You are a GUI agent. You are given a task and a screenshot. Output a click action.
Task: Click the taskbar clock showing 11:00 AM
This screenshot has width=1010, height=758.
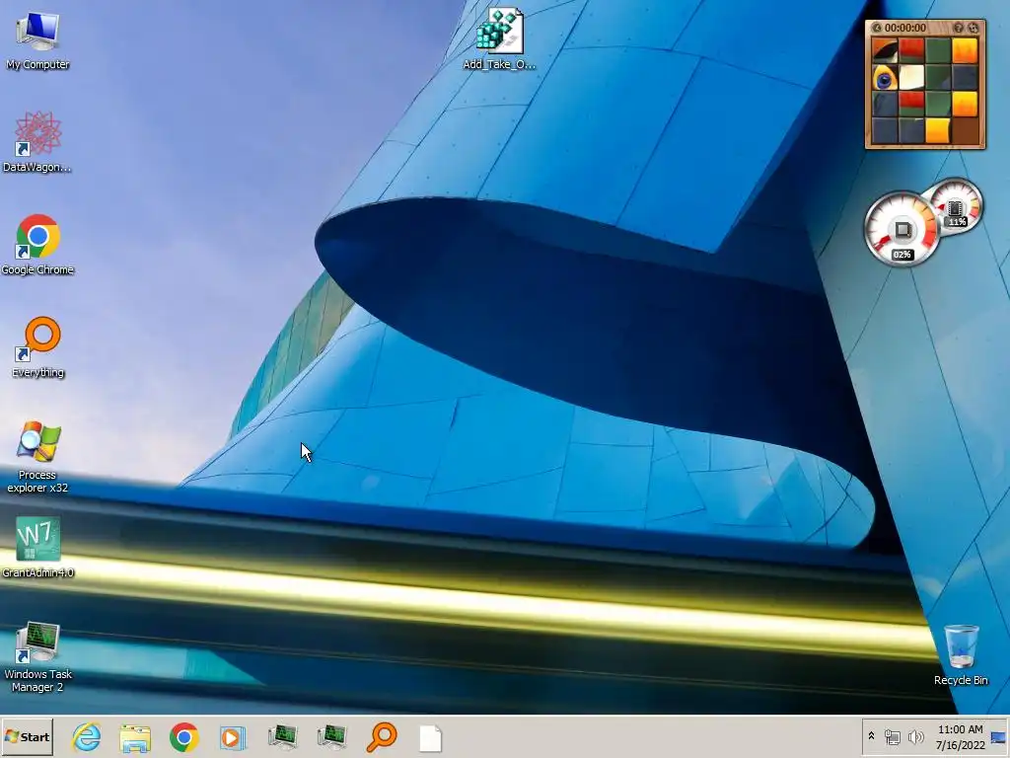[x=960, y=737]
